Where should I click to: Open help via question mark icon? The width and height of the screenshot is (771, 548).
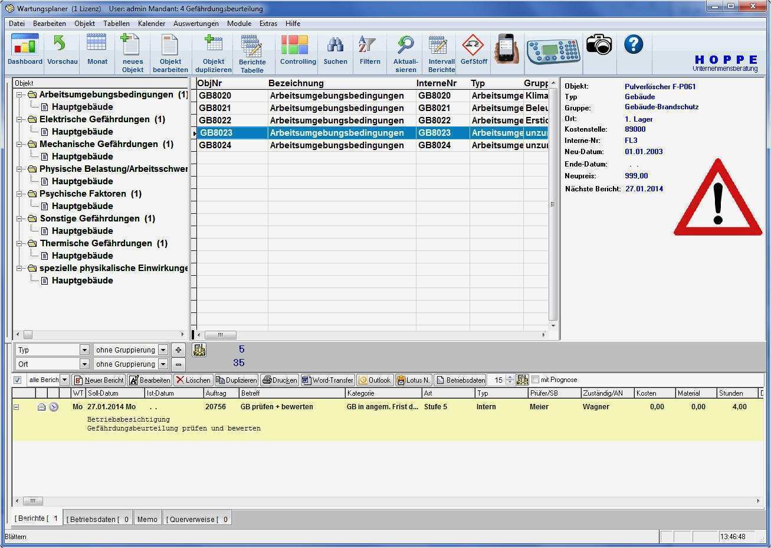(x=633, y=45)
